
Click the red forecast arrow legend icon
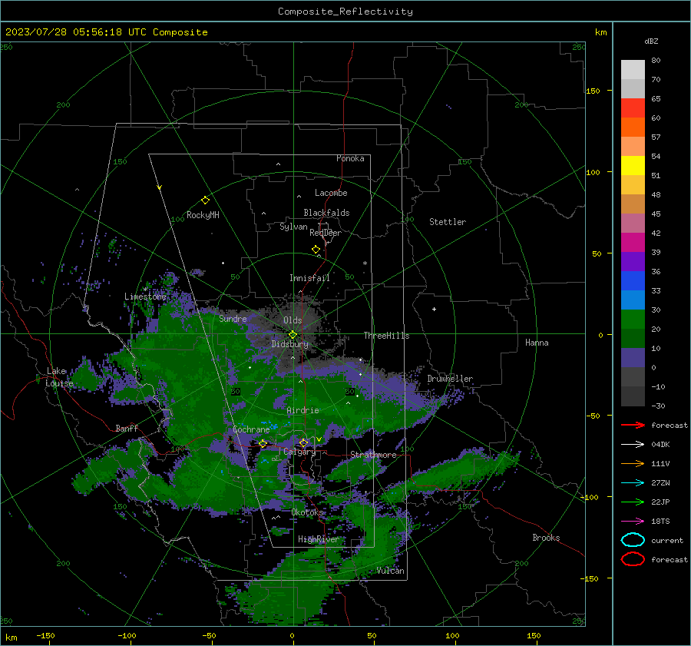coord(633,425)
